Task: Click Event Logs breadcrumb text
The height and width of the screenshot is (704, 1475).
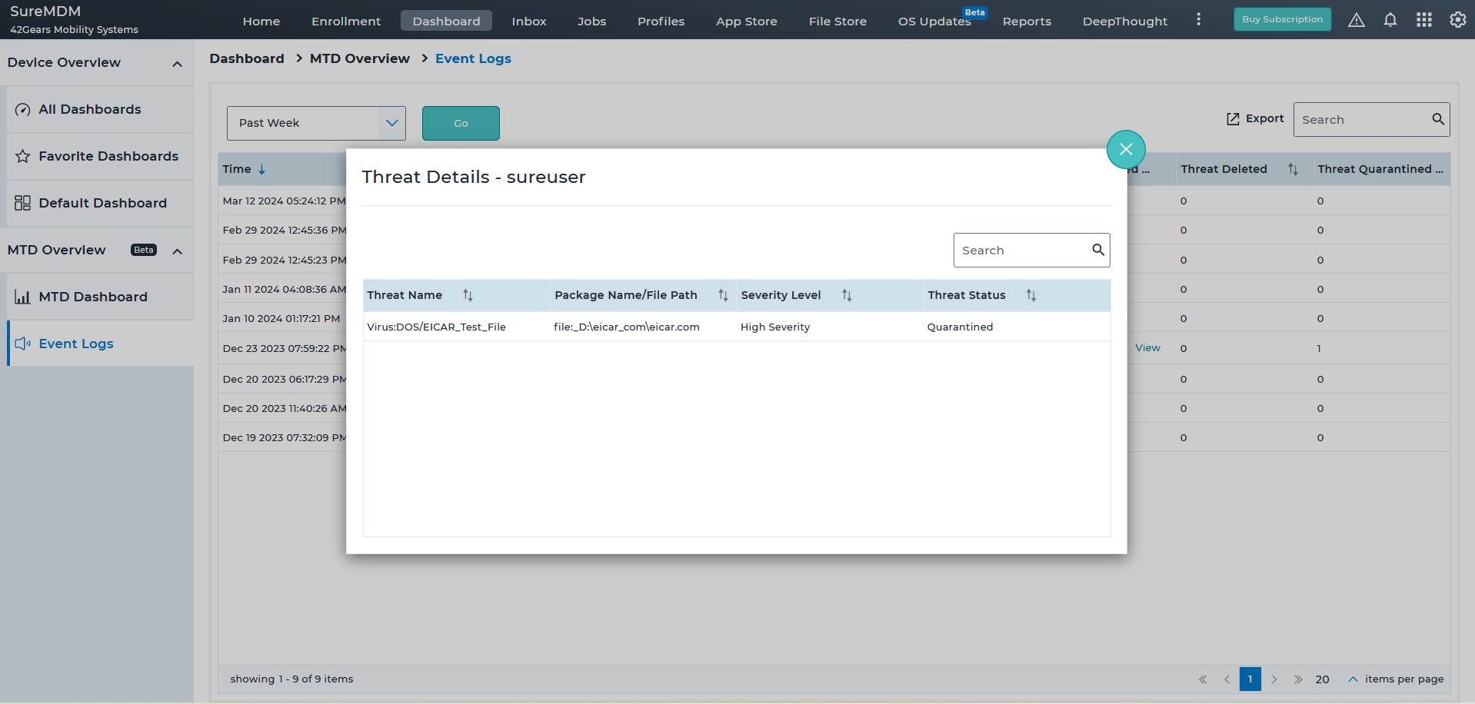Action: [x=473, y=58]
